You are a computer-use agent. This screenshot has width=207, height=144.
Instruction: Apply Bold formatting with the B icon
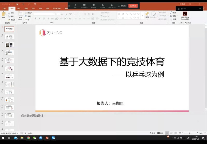pos(36,18)
